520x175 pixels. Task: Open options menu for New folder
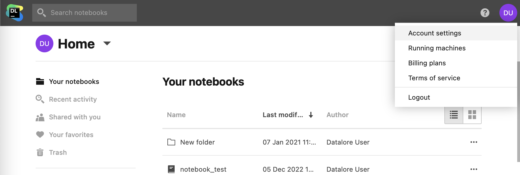pyautogui.click(x=474, y=142)
